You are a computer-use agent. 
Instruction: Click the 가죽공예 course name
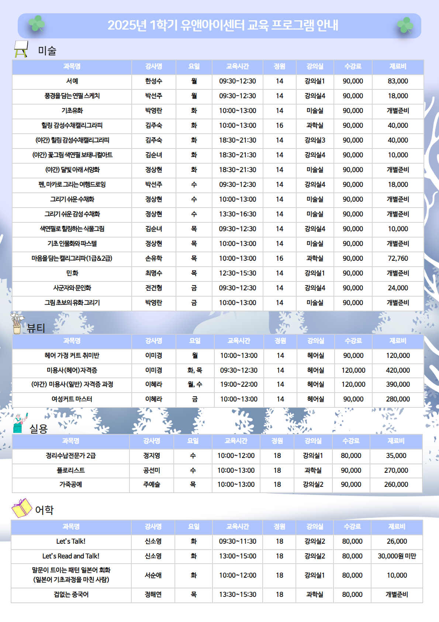tap(70, 485)
